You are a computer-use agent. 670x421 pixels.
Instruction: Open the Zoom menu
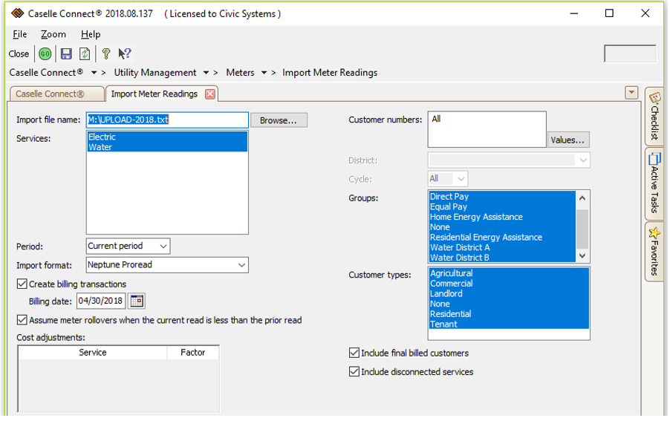[53, 34]
